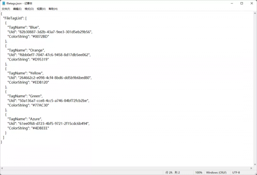Click the color string #77AC30
Screen dimensions: 257x175
tap(40, 105)
